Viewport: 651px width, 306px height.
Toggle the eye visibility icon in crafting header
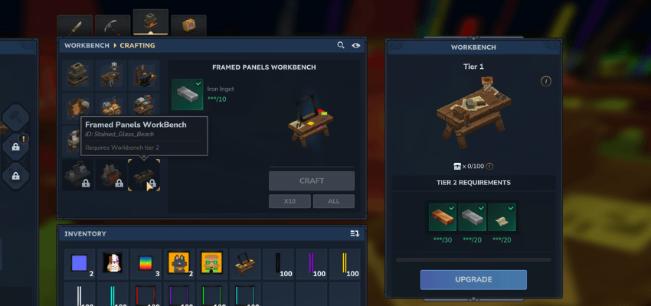tap(356, 46)
